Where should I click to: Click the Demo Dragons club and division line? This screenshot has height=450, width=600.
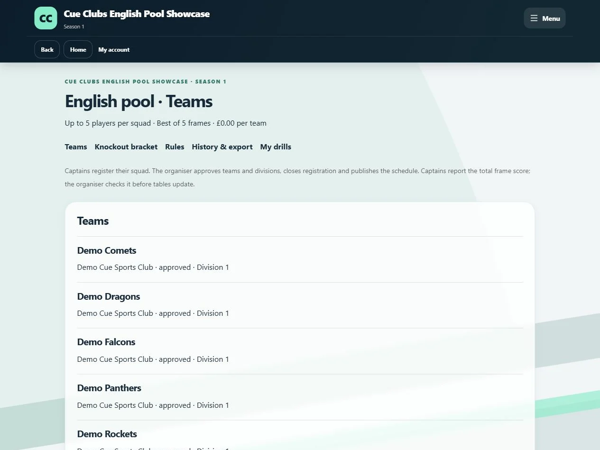pyautogui.click(x=153, y=313)
